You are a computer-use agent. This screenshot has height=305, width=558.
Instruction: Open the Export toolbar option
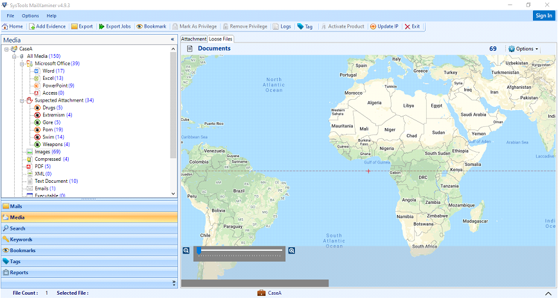click(82, 26)
